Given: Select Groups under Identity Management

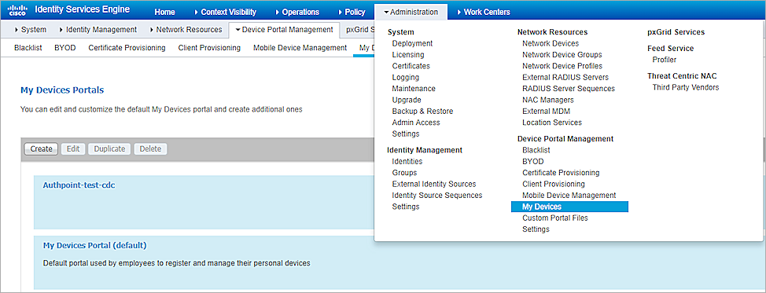Looking at the screenshot, I should point(404,172).
